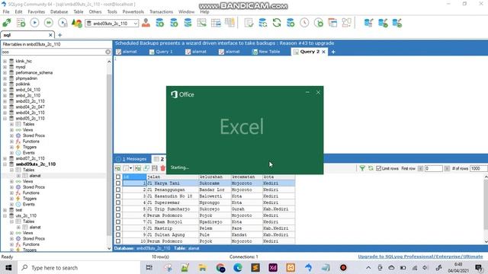The width and height of the screenshot is (488, 274).
Task: Expand Stored Procs under ambd09uts_2c_110
Action: 11,187
